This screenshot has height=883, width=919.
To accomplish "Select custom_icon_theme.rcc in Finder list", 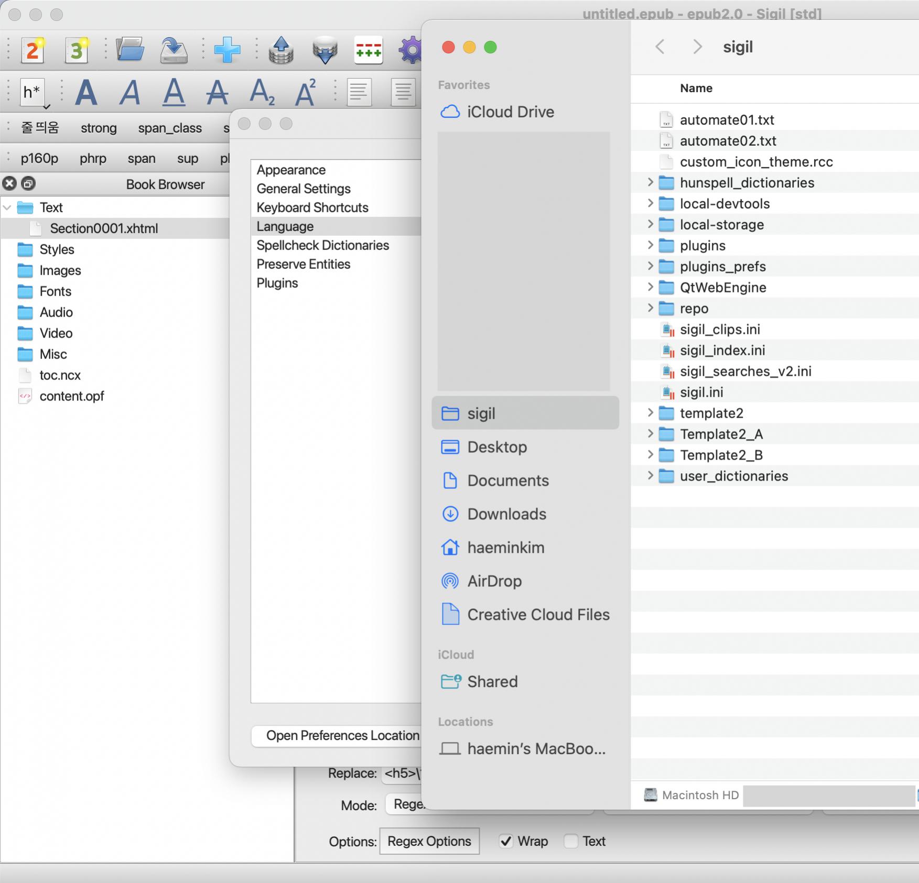I will click(776, 161).
